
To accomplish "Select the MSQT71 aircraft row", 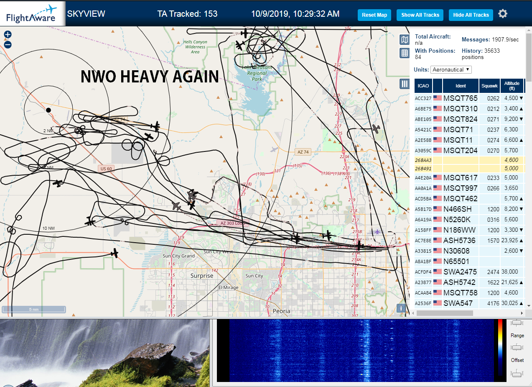I will tap(469, 130).
